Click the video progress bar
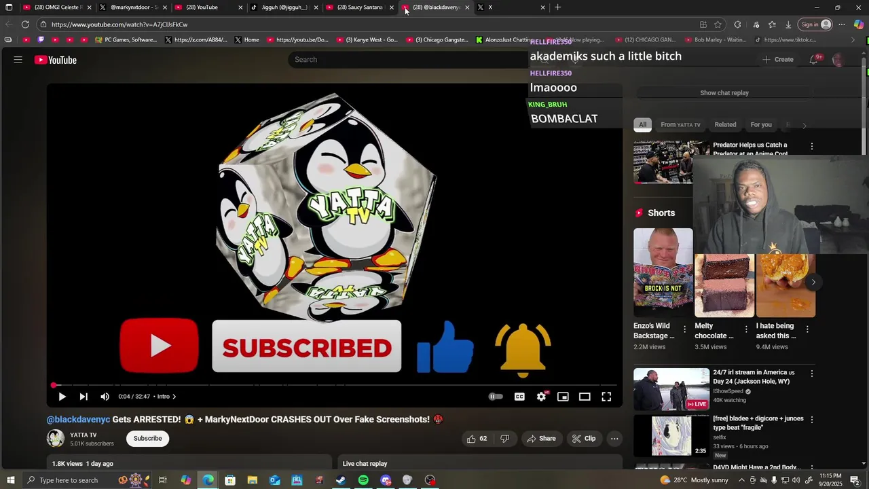 pos(334,385)
